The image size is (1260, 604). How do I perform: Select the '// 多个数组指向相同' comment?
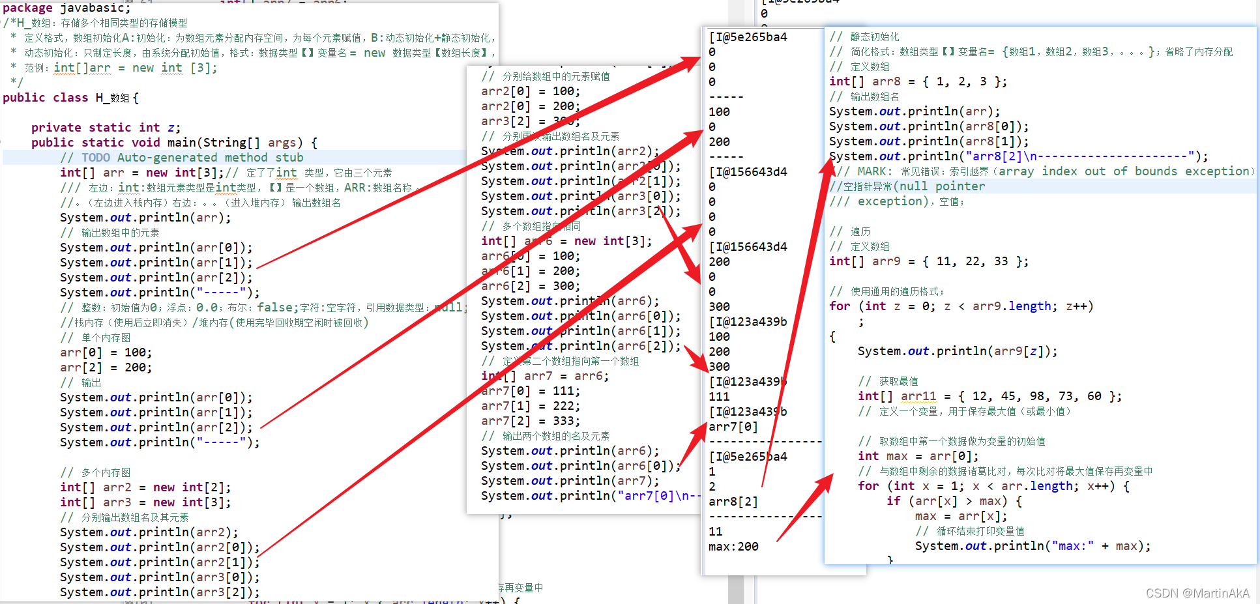click(x=531, y=226)
